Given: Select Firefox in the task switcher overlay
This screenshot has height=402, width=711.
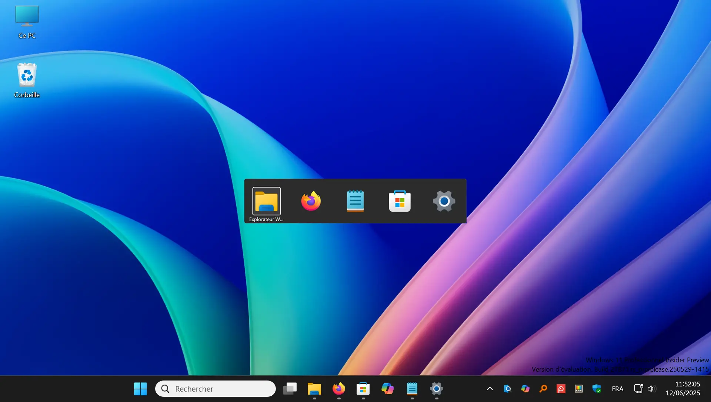Looking at the screenshot, I should [311, 201].
